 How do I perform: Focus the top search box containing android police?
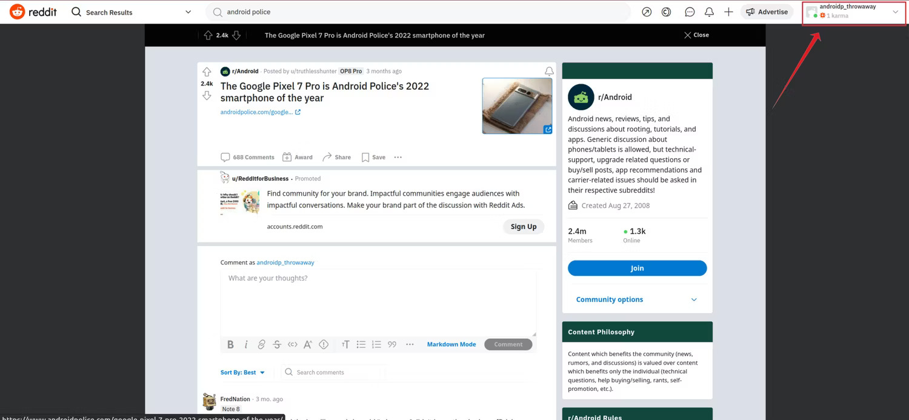[419, 12]
